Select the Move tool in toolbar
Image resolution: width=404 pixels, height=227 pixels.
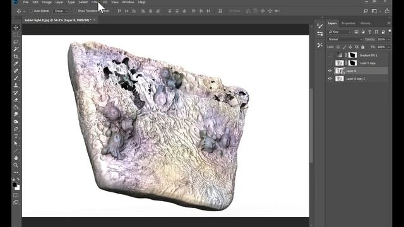point(16,28)
